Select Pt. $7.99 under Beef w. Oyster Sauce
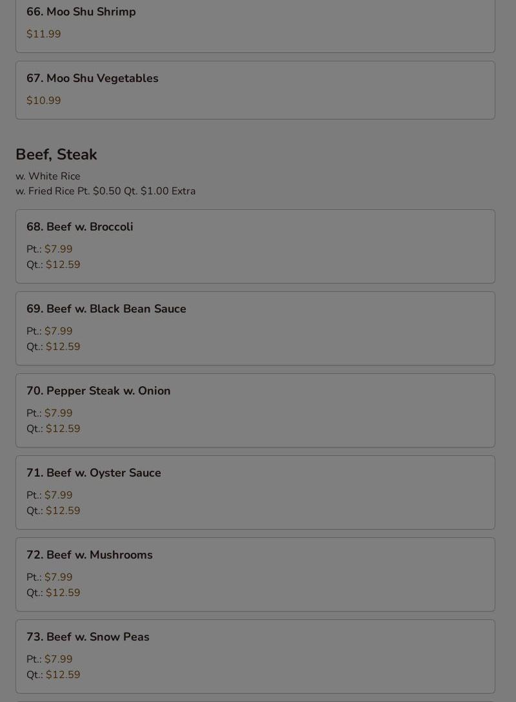This screenshot has width=516, height=702. pos(58,495)
